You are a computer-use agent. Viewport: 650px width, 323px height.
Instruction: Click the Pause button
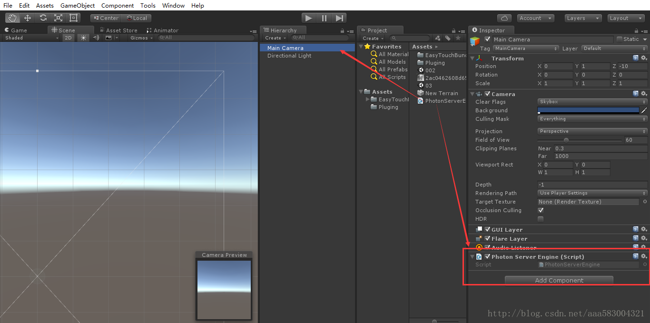click(x=324, y=18)
